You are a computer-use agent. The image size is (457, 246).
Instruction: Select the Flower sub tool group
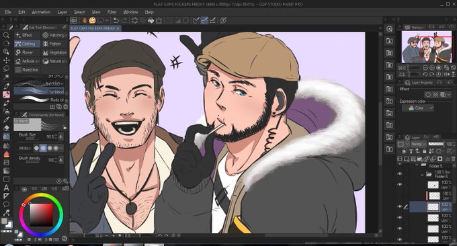tap(27, 52)
